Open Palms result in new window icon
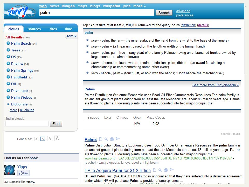Image resolution: width=249 pixels, height=187 pixels. (100, 139)
